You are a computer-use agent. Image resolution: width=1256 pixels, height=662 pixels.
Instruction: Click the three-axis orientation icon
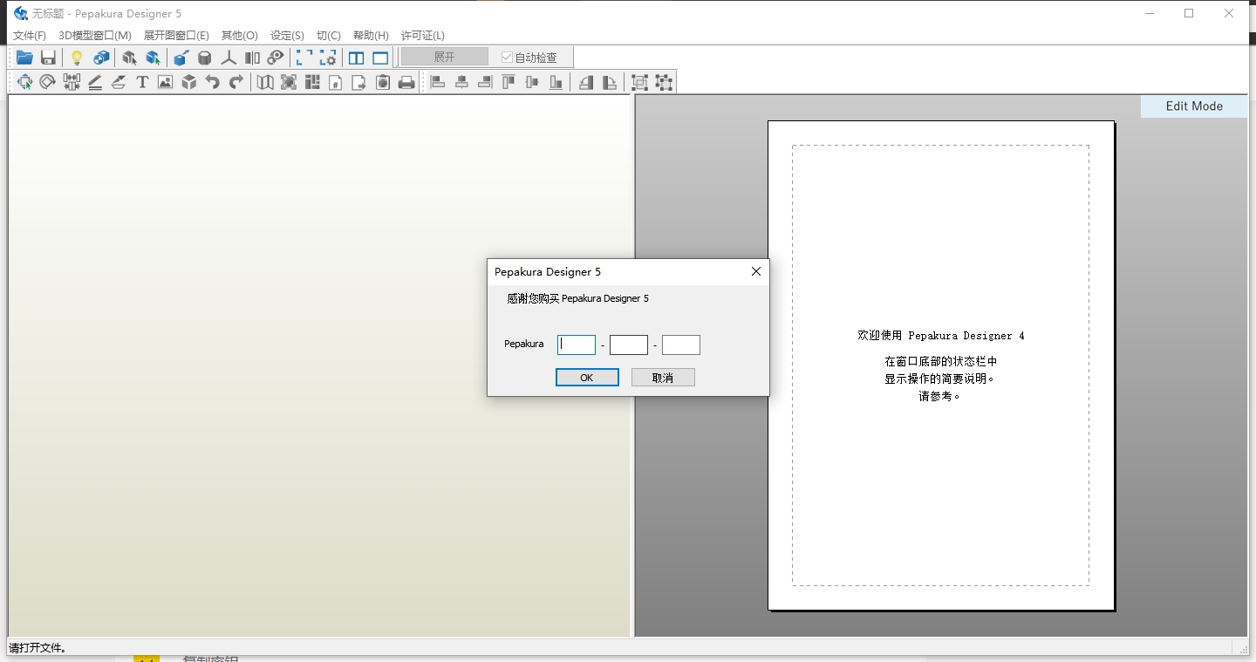pos(229,58)
